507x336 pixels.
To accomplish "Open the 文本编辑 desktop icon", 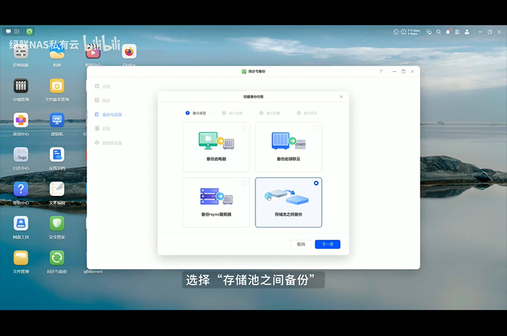I will point(57,189).
